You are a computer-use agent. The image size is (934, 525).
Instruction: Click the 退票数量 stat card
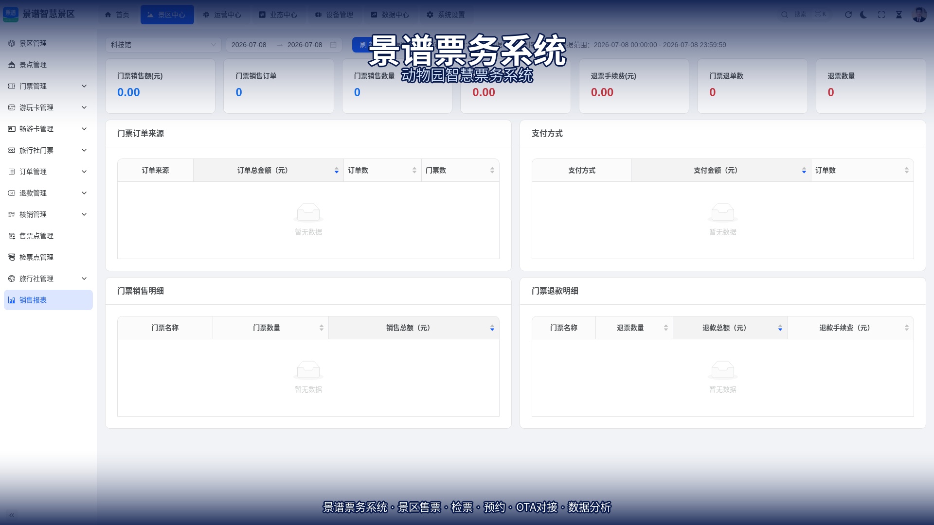871,86
